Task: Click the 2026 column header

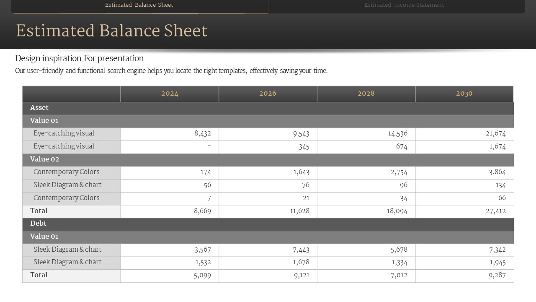Action: click(x=268, y=94)
